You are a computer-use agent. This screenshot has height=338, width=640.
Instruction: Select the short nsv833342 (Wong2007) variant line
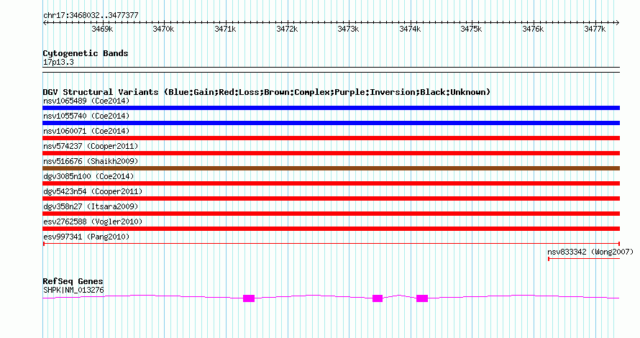coord(584,259)
